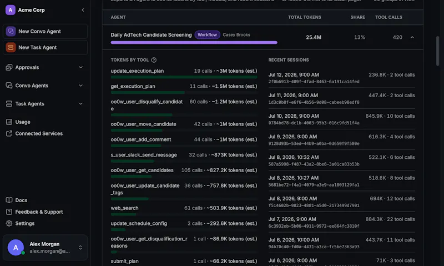Open the Jul 8, 2026, 10:27 AM session

click(x=341, y=181)
